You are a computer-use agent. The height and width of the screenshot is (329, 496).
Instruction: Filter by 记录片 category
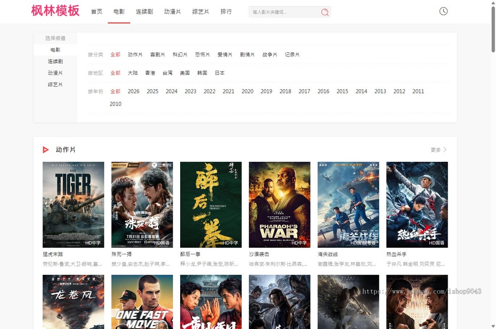292,54
